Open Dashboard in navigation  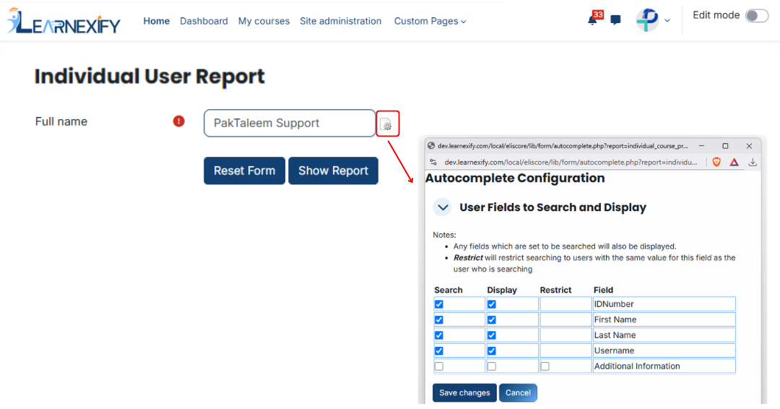[x=204, y=21]
